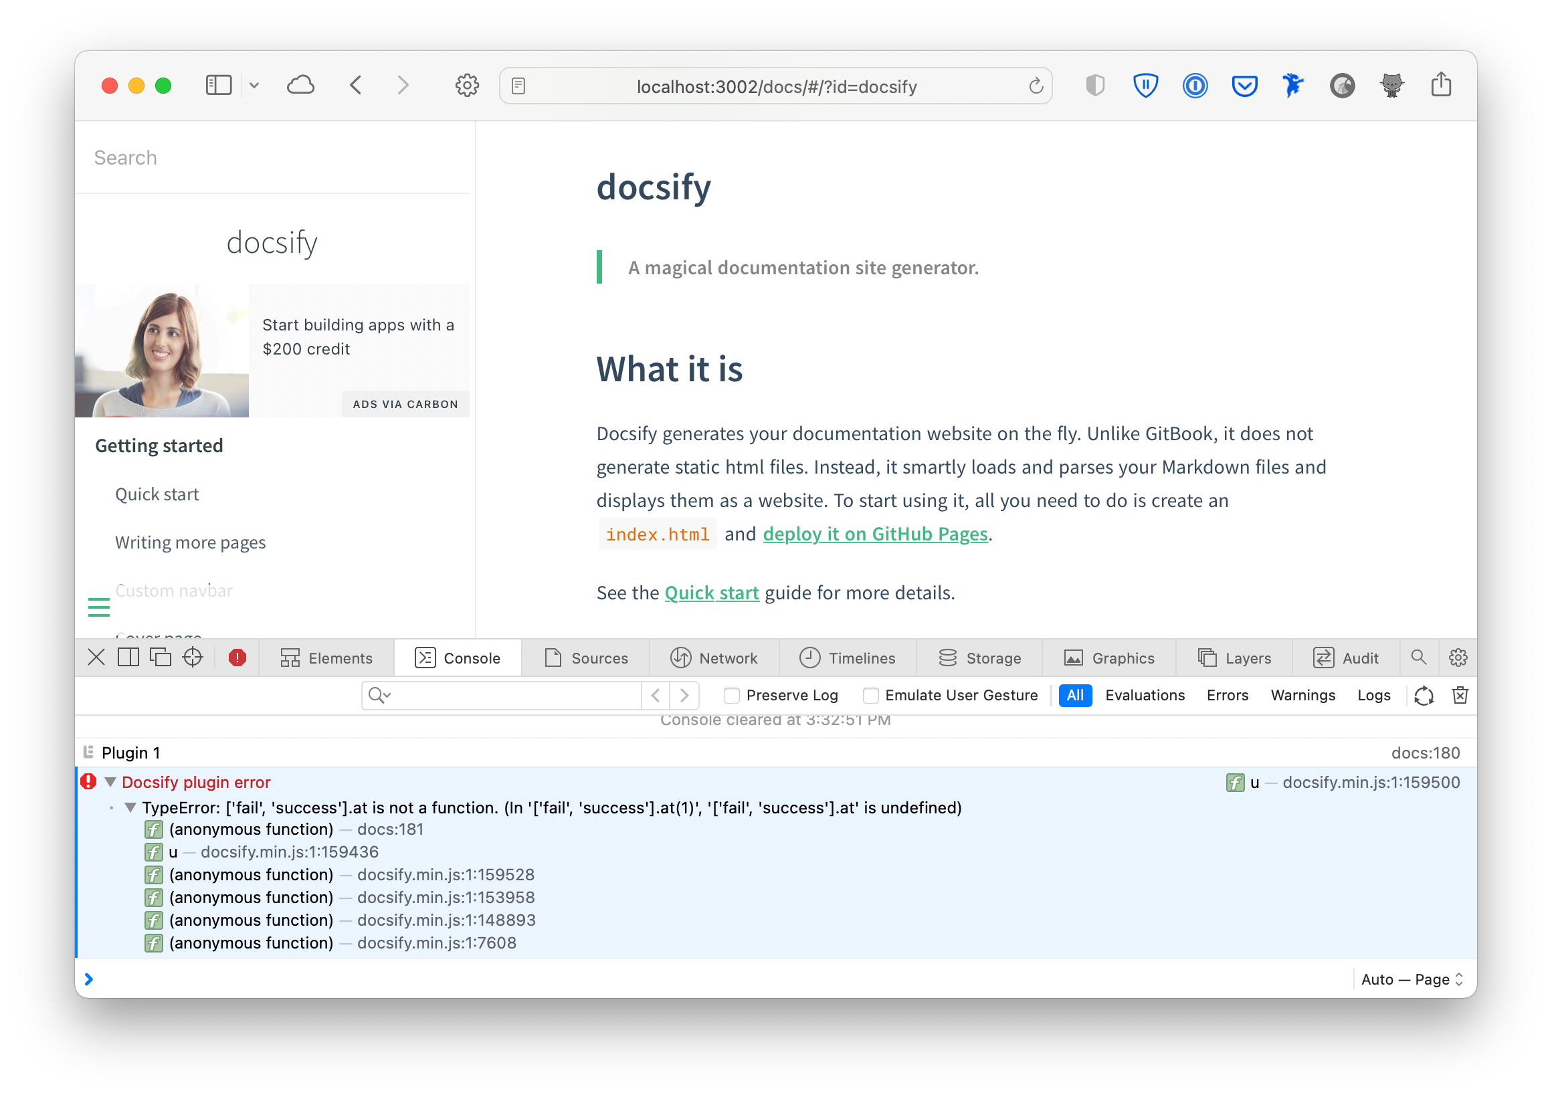1552x1097 pixels.
Task: Go to previous console search result
Action: point(656,696)
